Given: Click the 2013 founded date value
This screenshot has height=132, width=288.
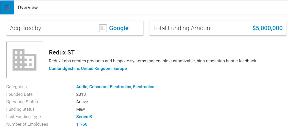Looking at the screenshot, I should pyautogui.click(x=81, y=94).
